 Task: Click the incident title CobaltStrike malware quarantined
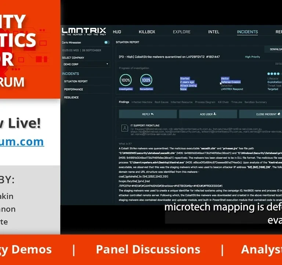169,57
